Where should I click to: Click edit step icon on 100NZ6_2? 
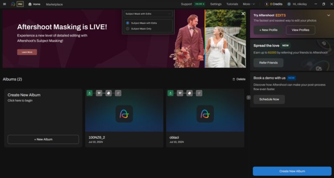[x=109, y=93]
